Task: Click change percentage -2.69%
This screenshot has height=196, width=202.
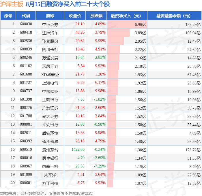Action: coord(100,158)
